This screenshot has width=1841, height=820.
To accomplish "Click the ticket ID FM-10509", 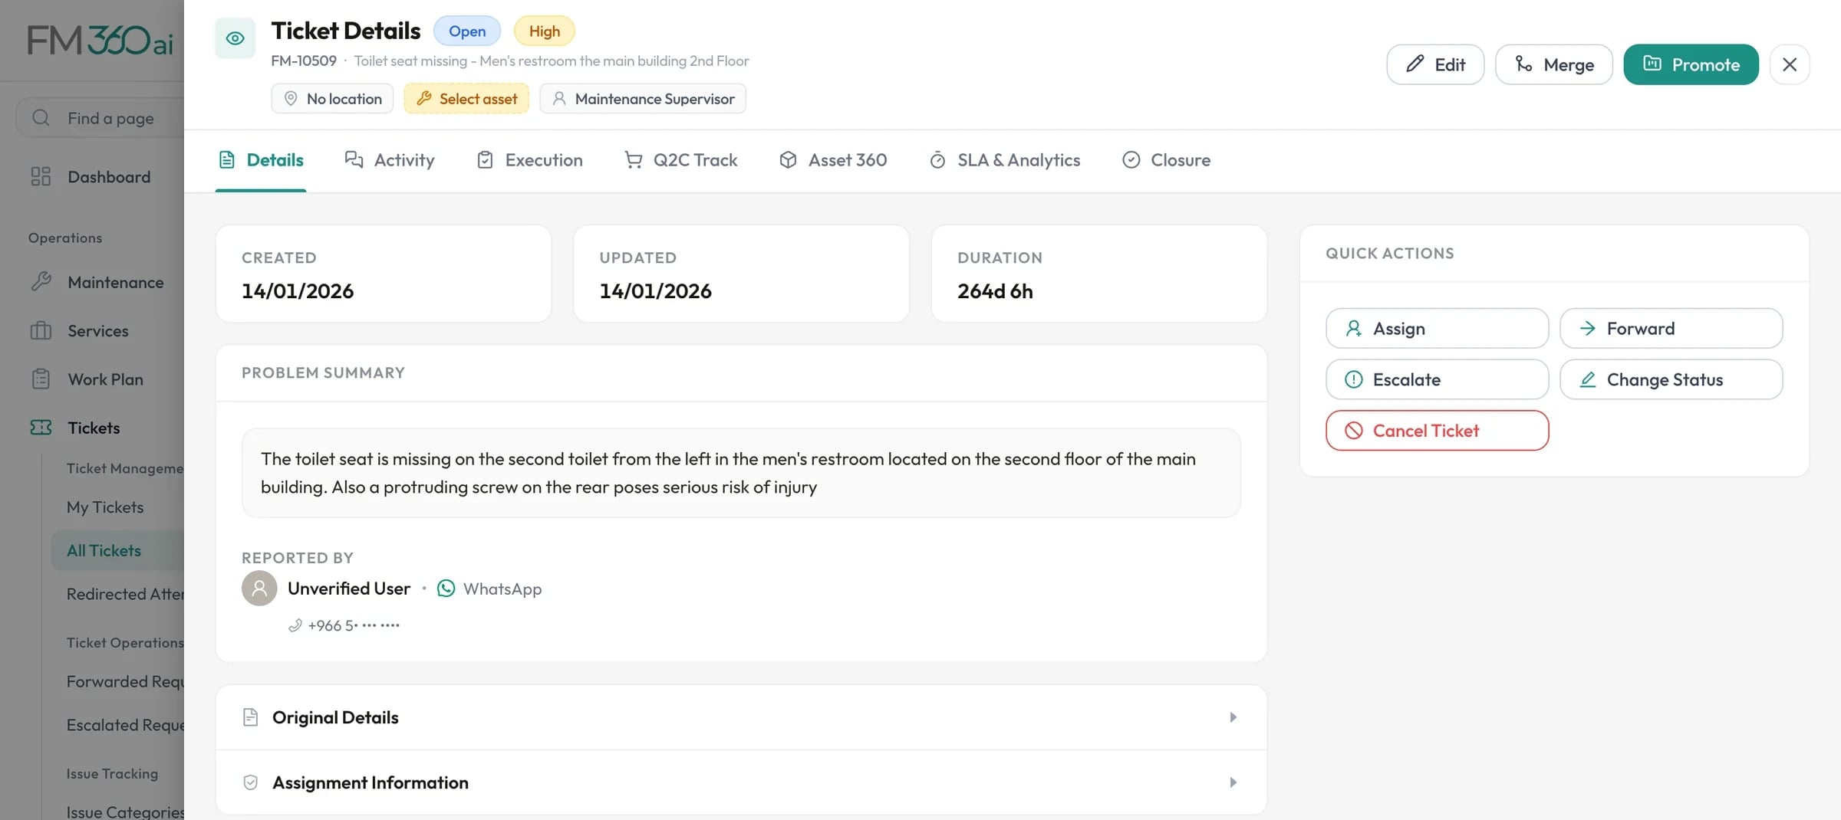I will tap(304, 61).
